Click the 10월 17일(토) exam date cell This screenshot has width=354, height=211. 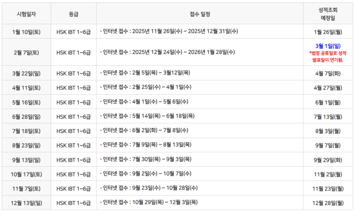(26, 174)
